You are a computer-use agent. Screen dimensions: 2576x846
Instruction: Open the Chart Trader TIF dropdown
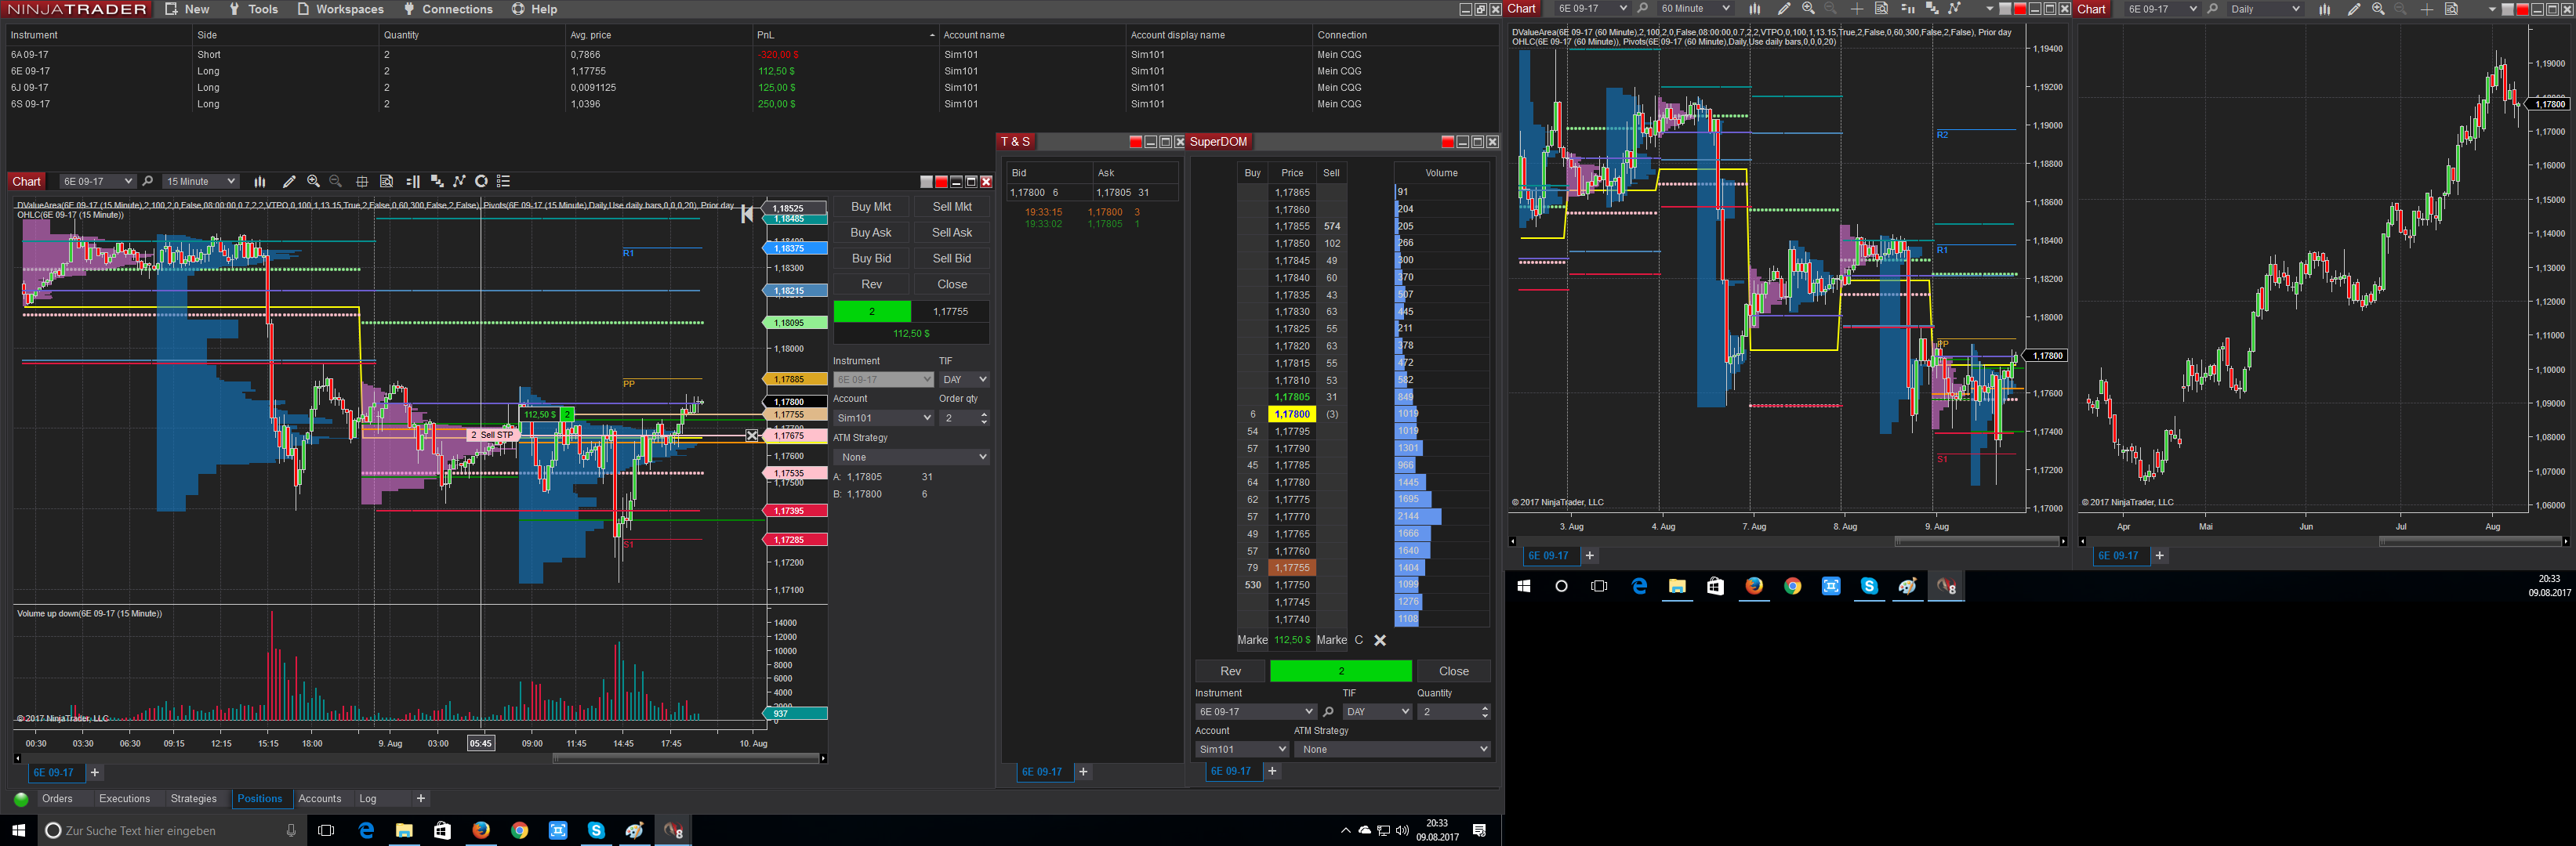pos(965,380)
